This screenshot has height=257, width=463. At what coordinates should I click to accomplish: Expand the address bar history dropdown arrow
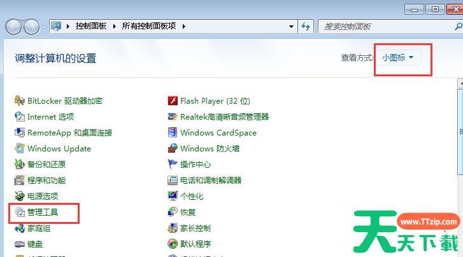coord(291,27)
